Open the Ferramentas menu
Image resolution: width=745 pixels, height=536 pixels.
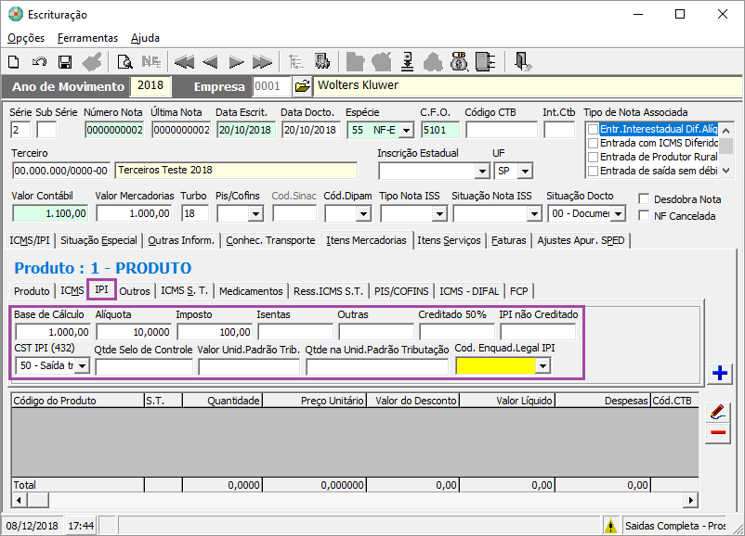click(x=87, y=38)
